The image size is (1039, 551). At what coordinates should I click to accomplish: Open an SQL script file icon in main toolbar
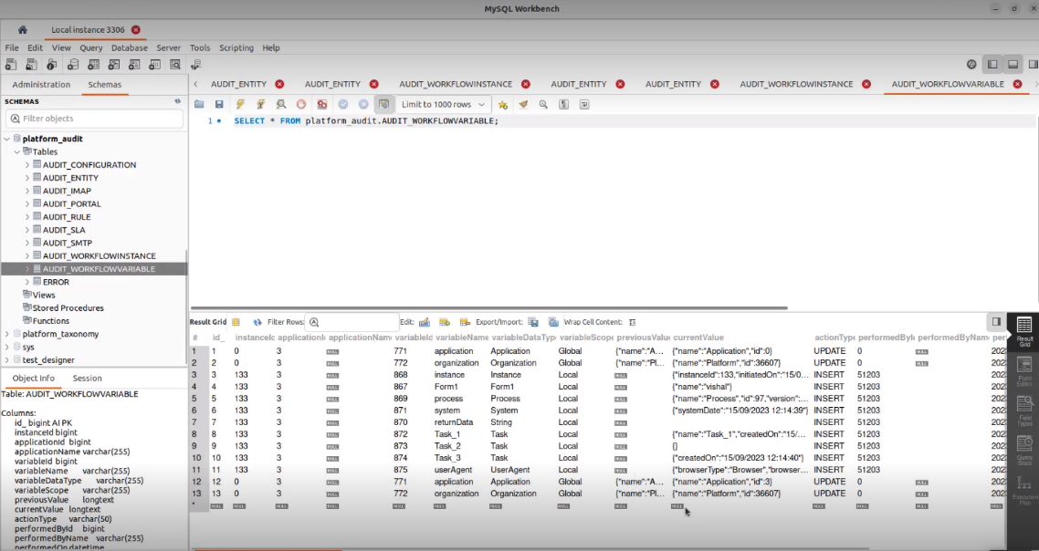tap(31, 65)
